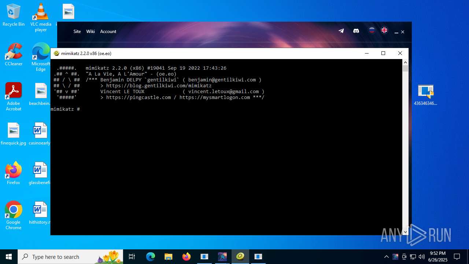Launch Firefox desktop shortcut
This screenshot has height=264, width=469.
(x=14, y=173)
